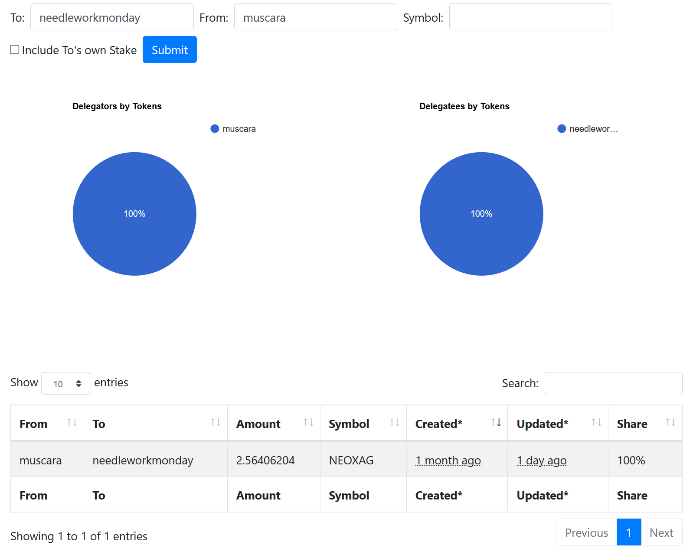Image resolution: width=693 pixels, height=555 pixels.
Task: Sort table by Amount column arrows
Action: (x=308, y=423)
